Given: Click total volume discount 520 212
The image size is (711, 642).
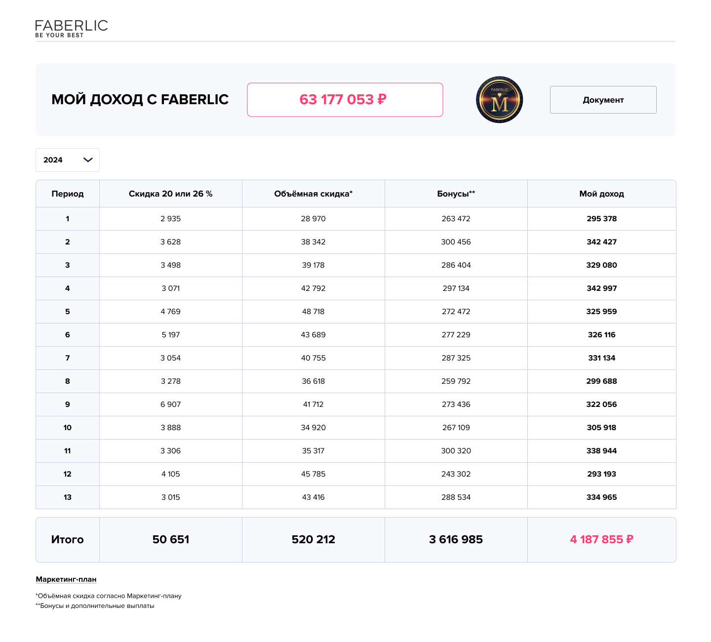Looking at the screenshot, I should click(314, 540).
